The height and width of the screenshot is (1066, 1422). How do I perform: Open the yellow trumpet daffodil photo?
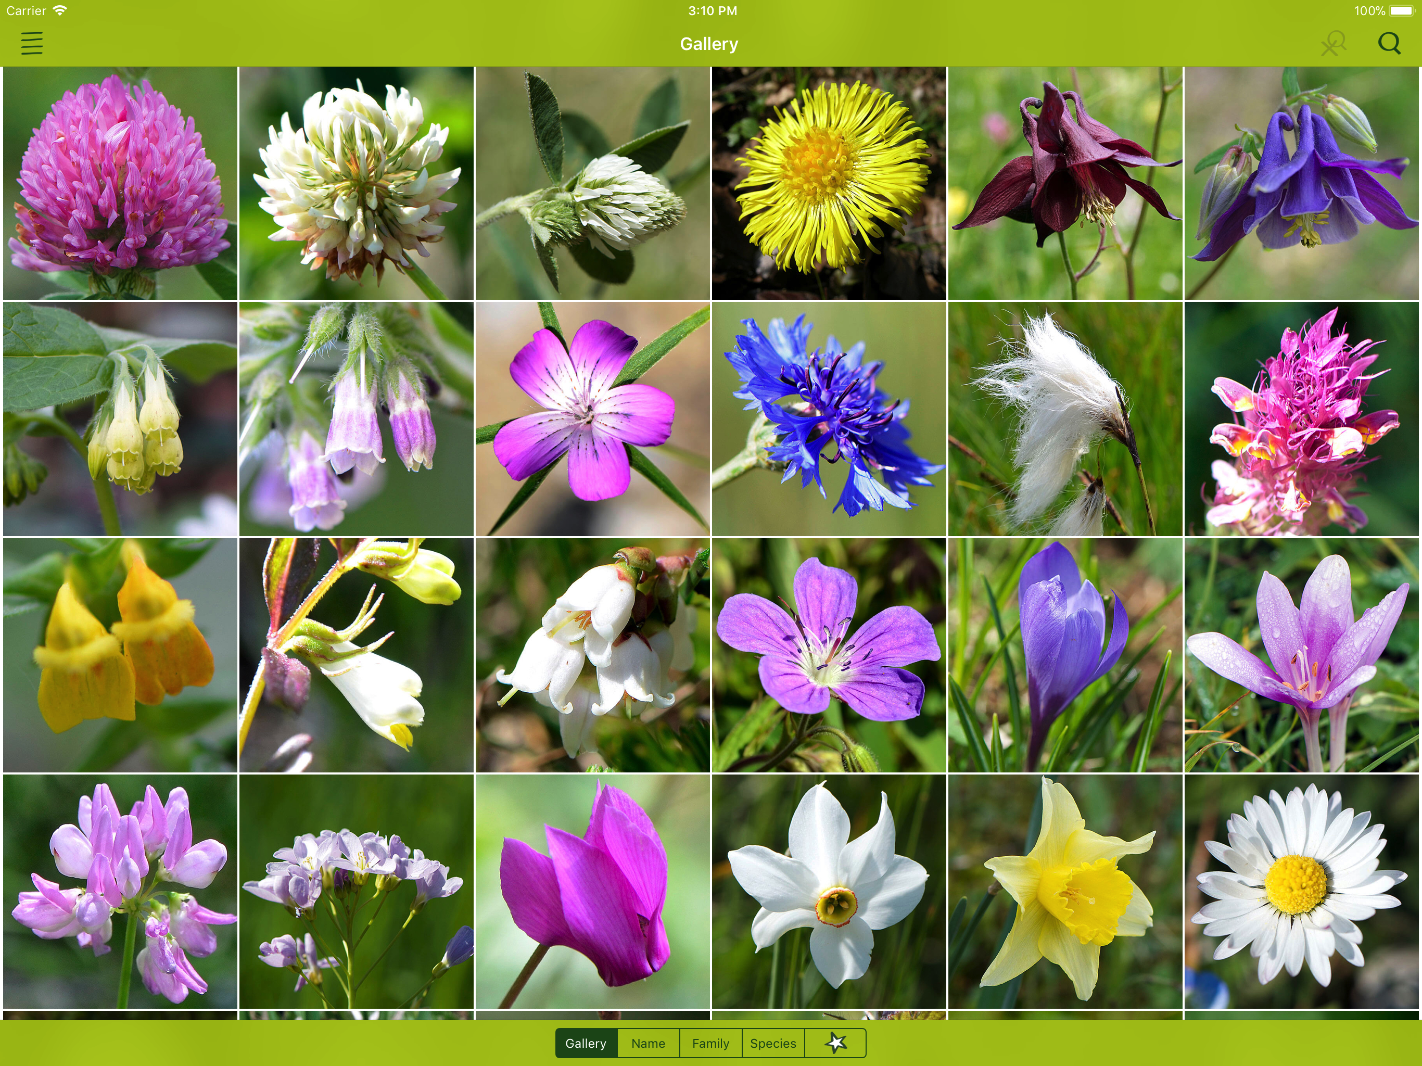pyautogui.click(x=1065, y=892)
